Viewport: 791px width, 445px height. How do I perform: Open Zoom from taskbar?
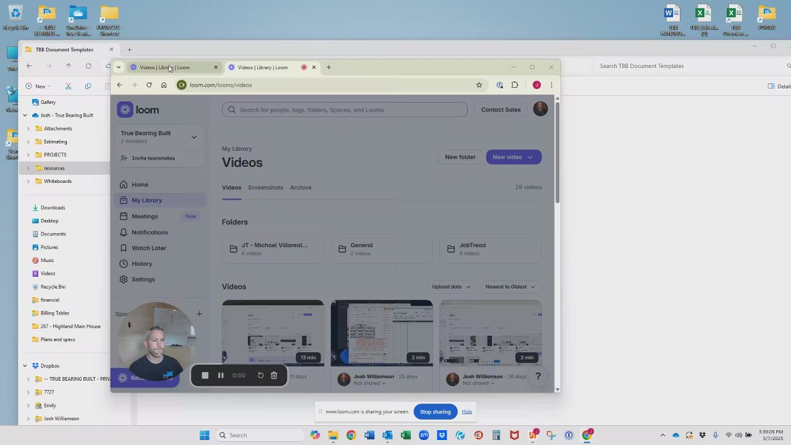coord(423,435)
